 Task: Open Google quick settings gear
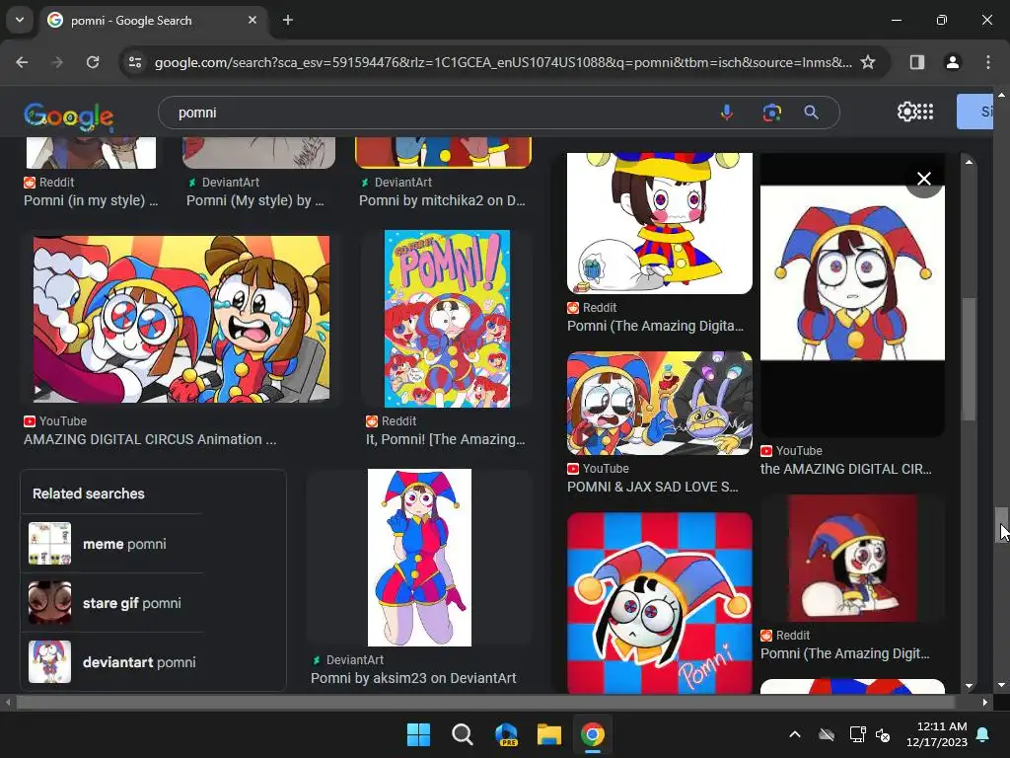click(905, 112)
